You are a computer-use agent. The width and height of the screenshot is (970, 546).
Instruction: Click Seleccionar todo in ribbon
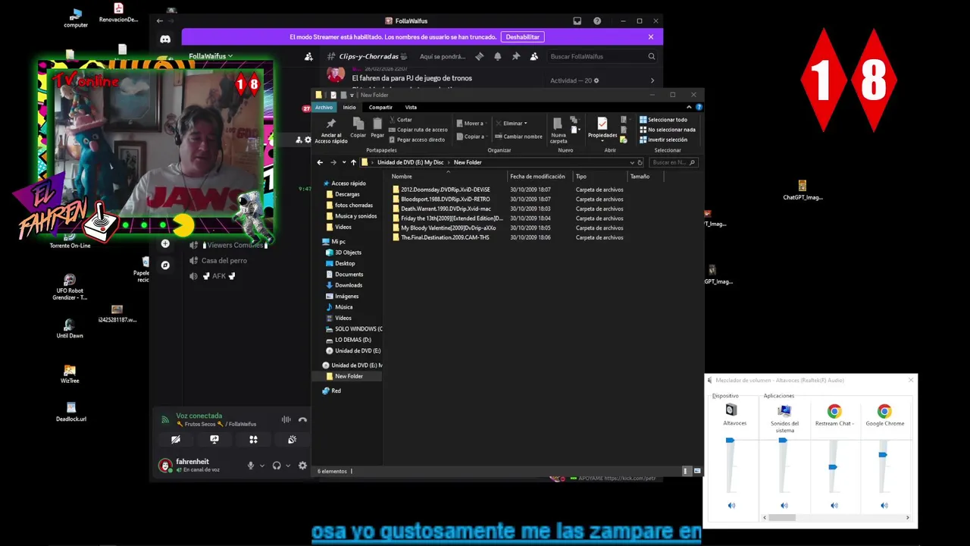click(x=663, y=120)
